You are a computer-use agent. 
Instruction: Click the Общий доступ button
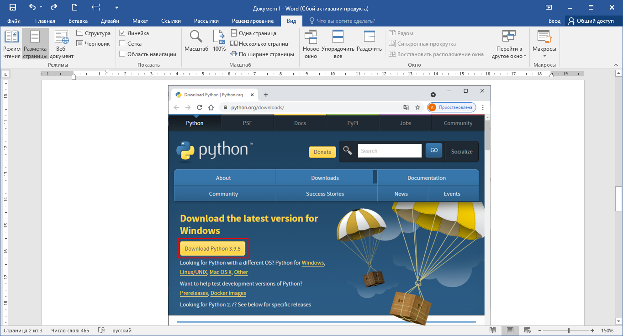point(591,21)
